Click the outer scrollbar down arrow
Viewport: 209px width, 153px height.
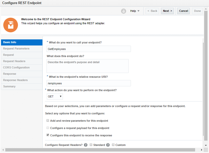206,146
